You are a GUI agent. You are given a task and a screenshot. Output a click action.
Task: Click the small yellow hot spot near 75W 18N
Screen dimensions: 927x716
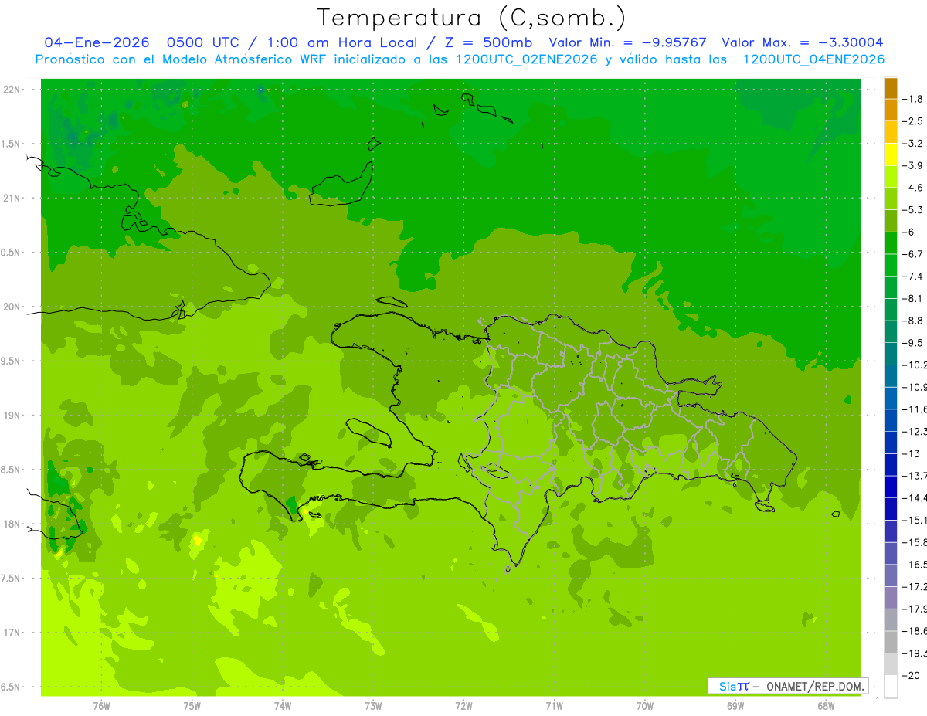pos(198,540)
